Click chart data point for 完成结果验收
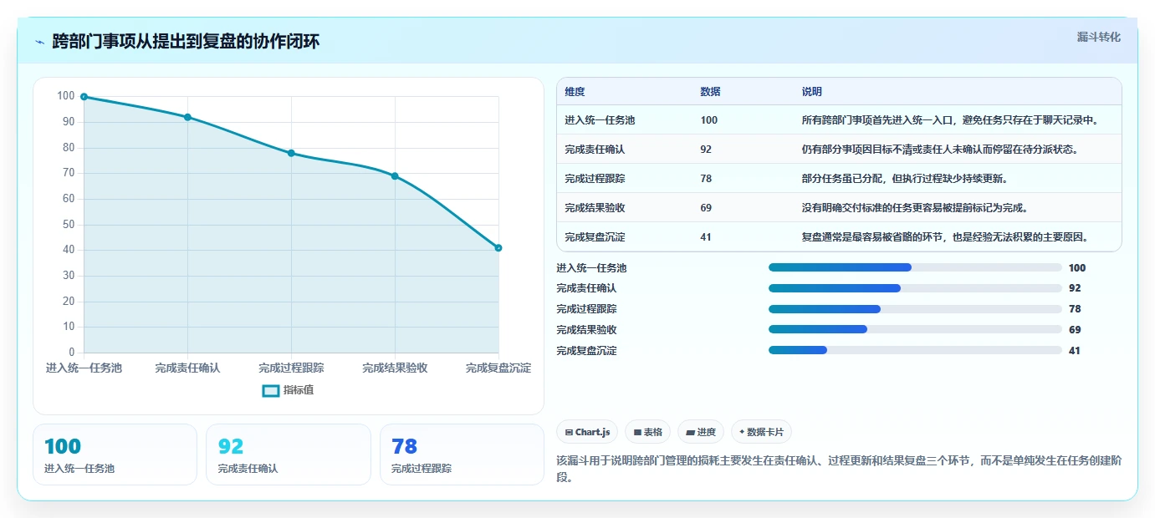1155x518 pixels. (395, 176)
